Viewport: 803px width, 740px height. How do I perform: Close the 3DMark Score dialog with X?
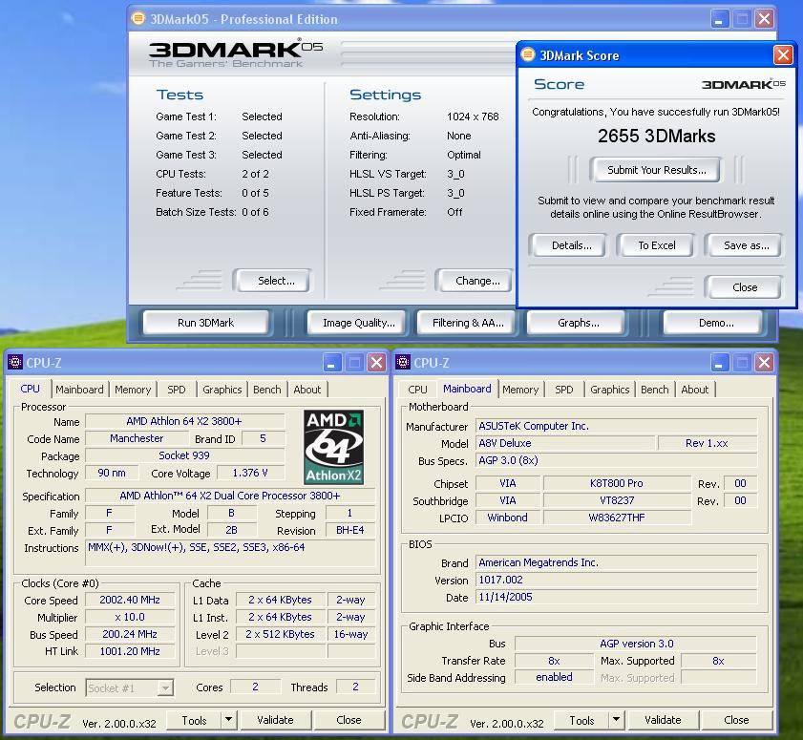[x=783, y=54]
